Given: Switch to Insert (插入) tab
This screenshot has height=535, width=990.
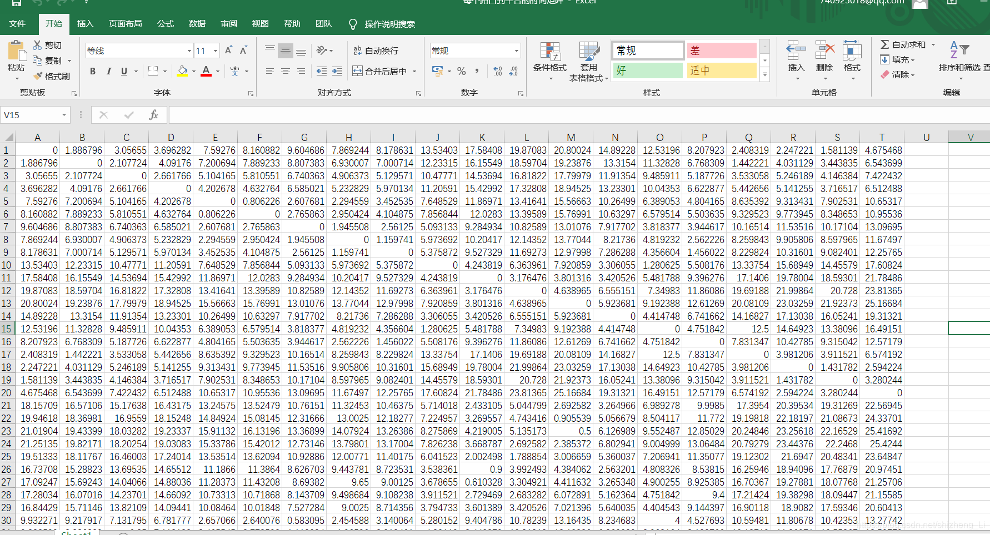Looking at the screenshot, I should [x=85, y=24].
